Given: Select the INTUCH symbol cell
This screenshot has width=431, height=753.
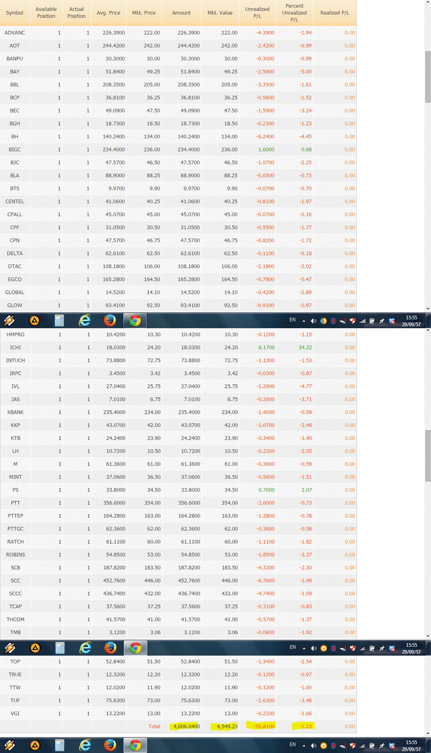Looking at the screenshot, I should tap(15, 360).
